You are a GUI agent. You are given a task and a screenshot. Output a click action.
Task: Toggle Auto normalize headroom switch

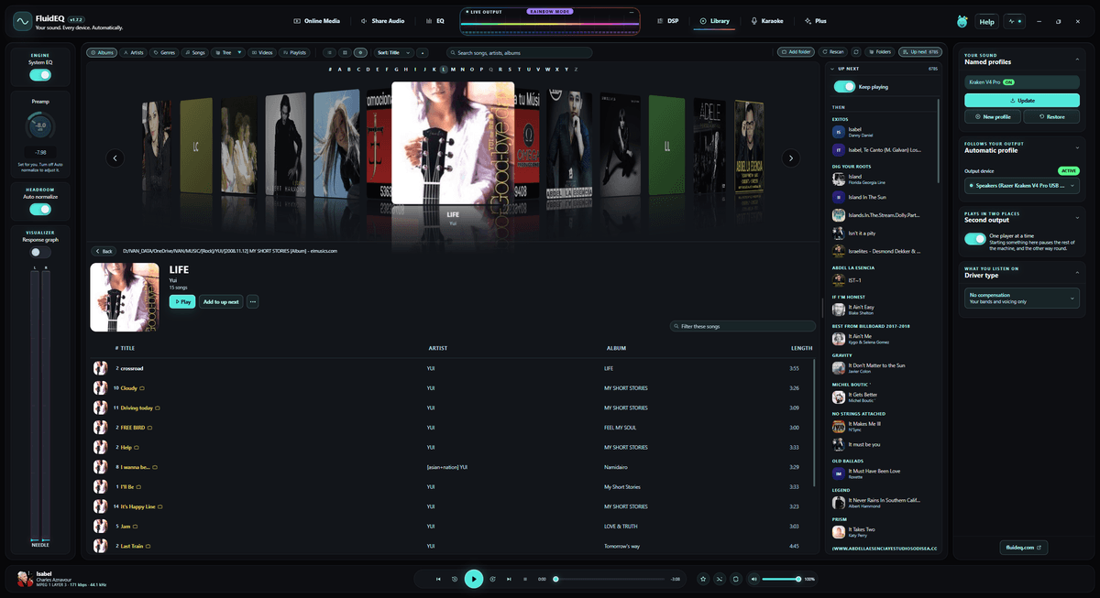tap(40, 209)
